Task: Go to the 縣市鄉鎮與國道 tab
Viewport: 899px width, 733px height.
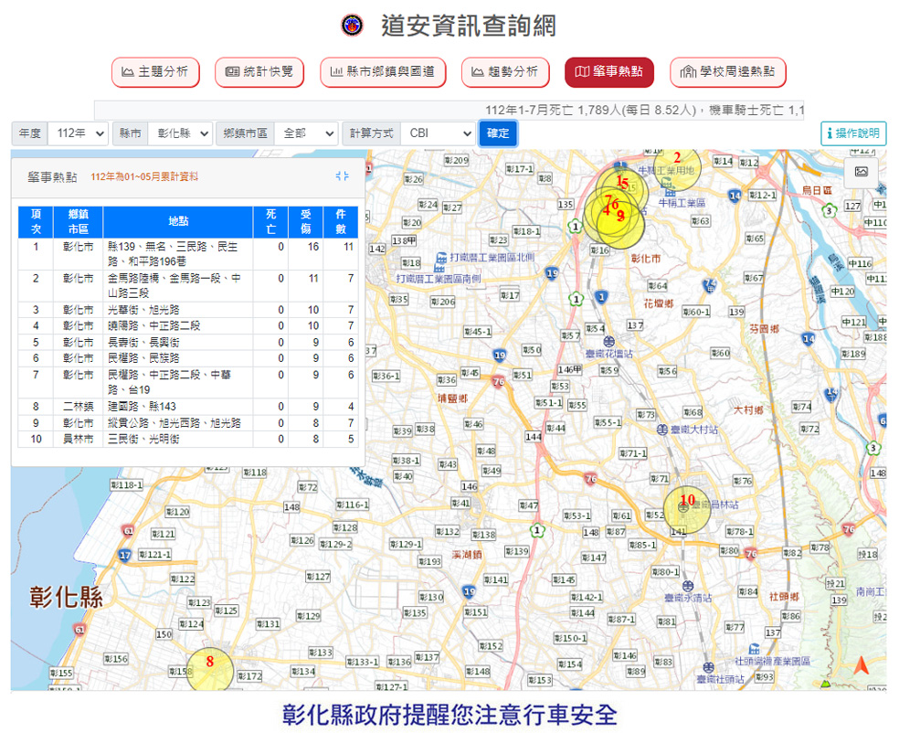Action: 382,72
